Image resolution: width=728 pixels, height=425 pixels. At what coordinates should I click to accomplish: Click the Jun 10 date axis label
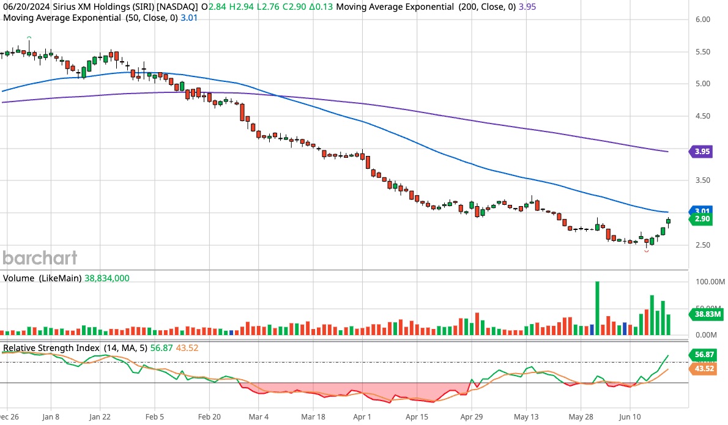(630, 416)
